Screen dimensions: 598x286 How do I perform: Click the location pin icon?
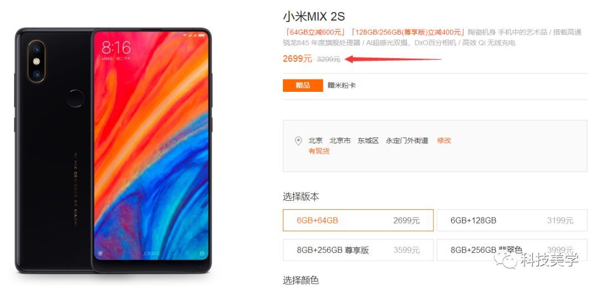tap(298, 141)
